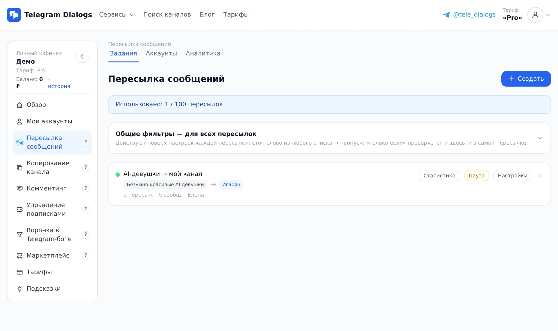
Task: Click the Тарифы card icon in sidebar
Action: pos(19,272)
